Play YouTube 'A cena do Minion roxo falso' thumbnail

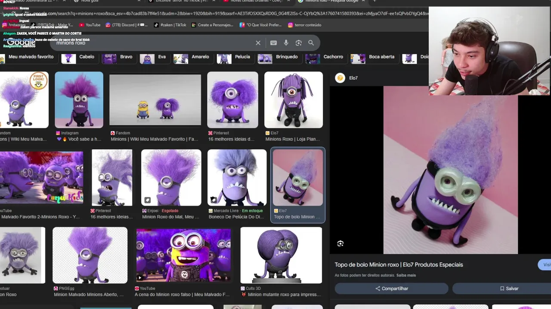point(183,255)
